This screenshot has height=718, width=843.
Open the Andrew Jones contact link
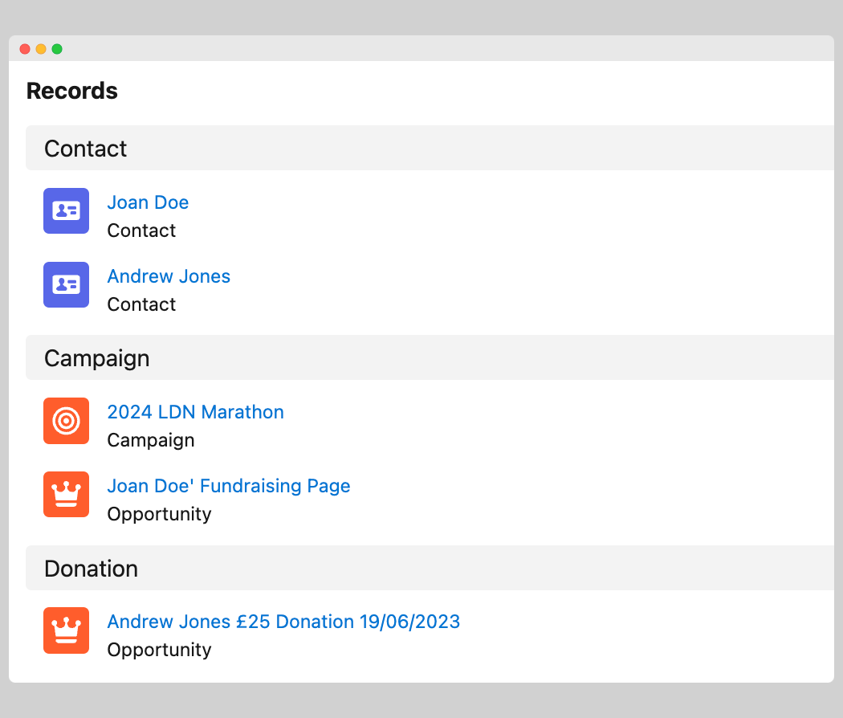[169, 276]
